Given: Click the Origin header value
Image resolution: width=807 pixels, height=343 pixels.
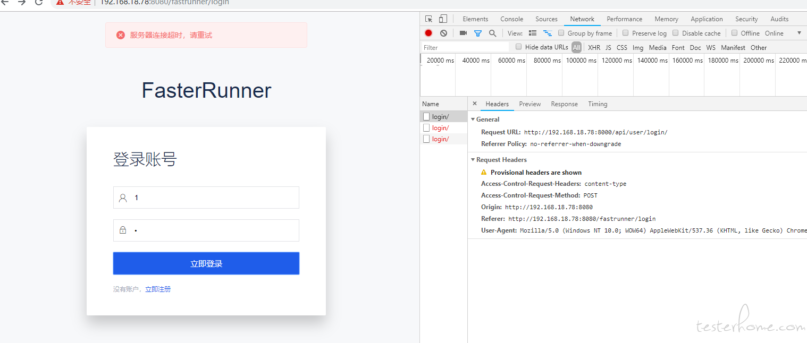Looking at the screenshot, I should (549, 207).
